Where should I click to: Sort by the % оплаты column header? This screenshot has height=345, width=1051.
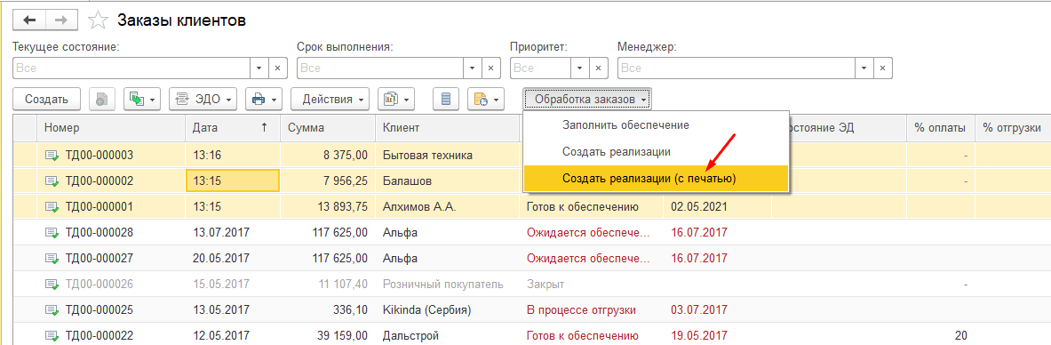click(941, 127)
